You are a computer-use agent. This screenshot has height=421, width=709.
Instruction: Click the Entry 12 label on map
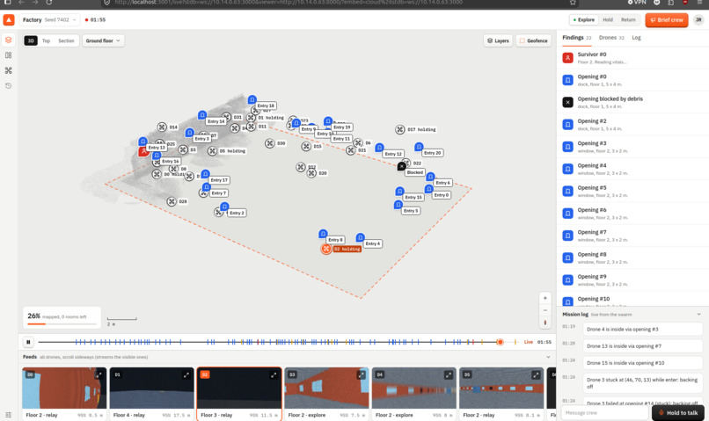point(393,154)
